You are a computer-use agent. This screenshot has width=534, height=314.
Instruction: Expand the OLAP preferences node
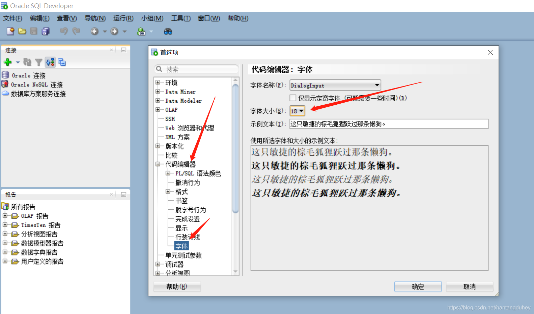tap(158, 109)
